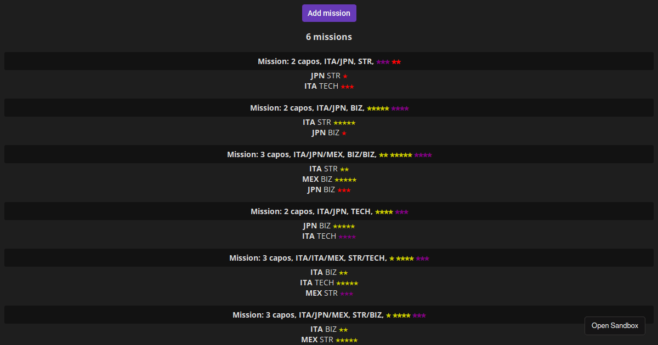Adjust the star rating of ITA STR five stars

(x=344, y=122)
